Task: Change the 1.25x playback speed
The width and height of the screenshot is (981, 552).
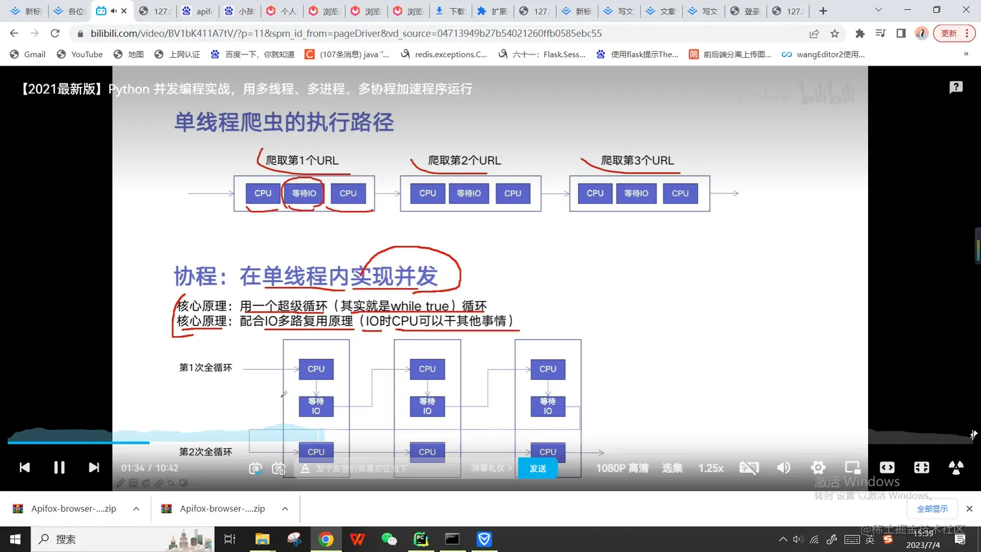Action: point(710,468)
